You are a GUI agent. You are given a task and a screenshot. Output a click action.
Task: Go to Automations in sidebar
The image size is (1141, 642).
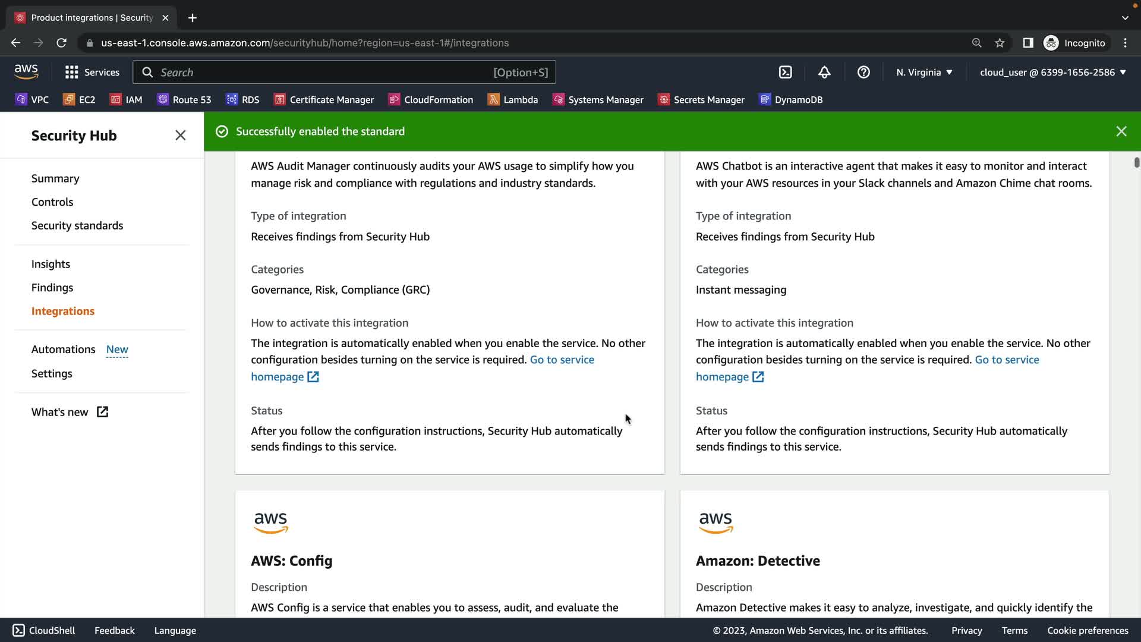(63, 350)
